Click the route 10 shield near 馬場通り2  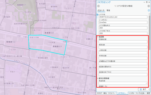point(19,36)
